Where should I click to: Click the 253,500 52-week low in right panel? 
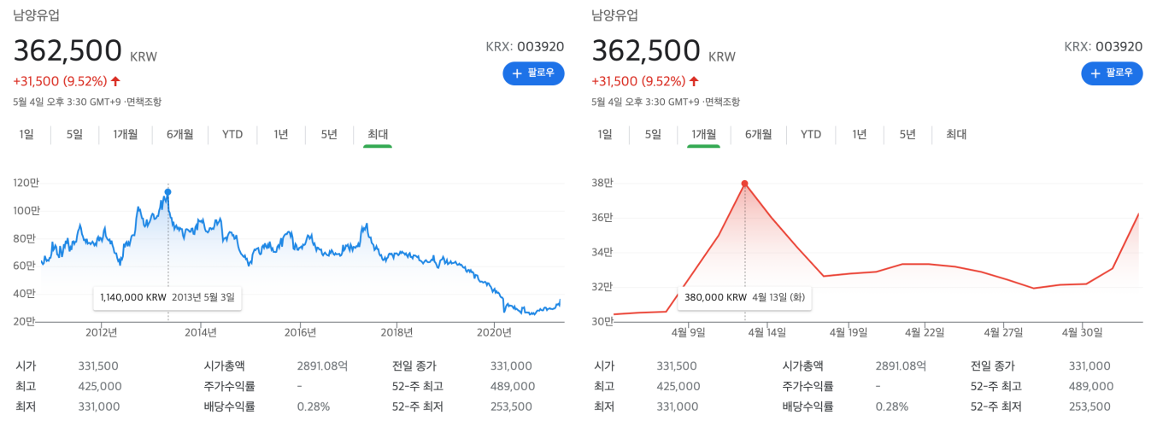point(1091,407)
